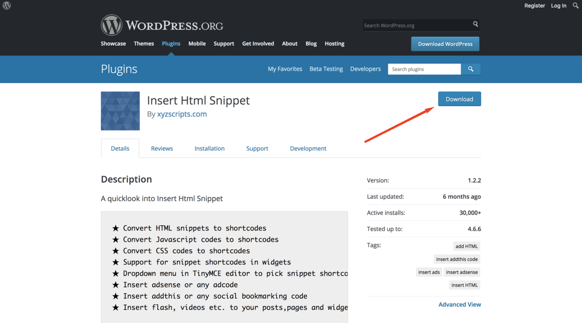Viewport: 582px width, 323px height.
Task: Click the "Description" heading
Action: 126,179
